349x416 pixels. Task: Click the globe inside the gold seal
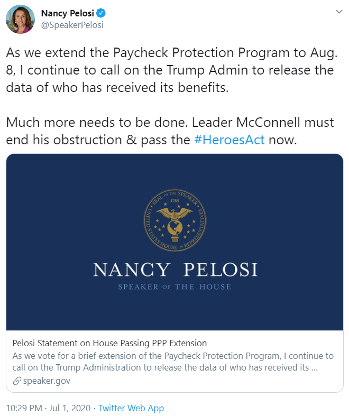[175, 227]
